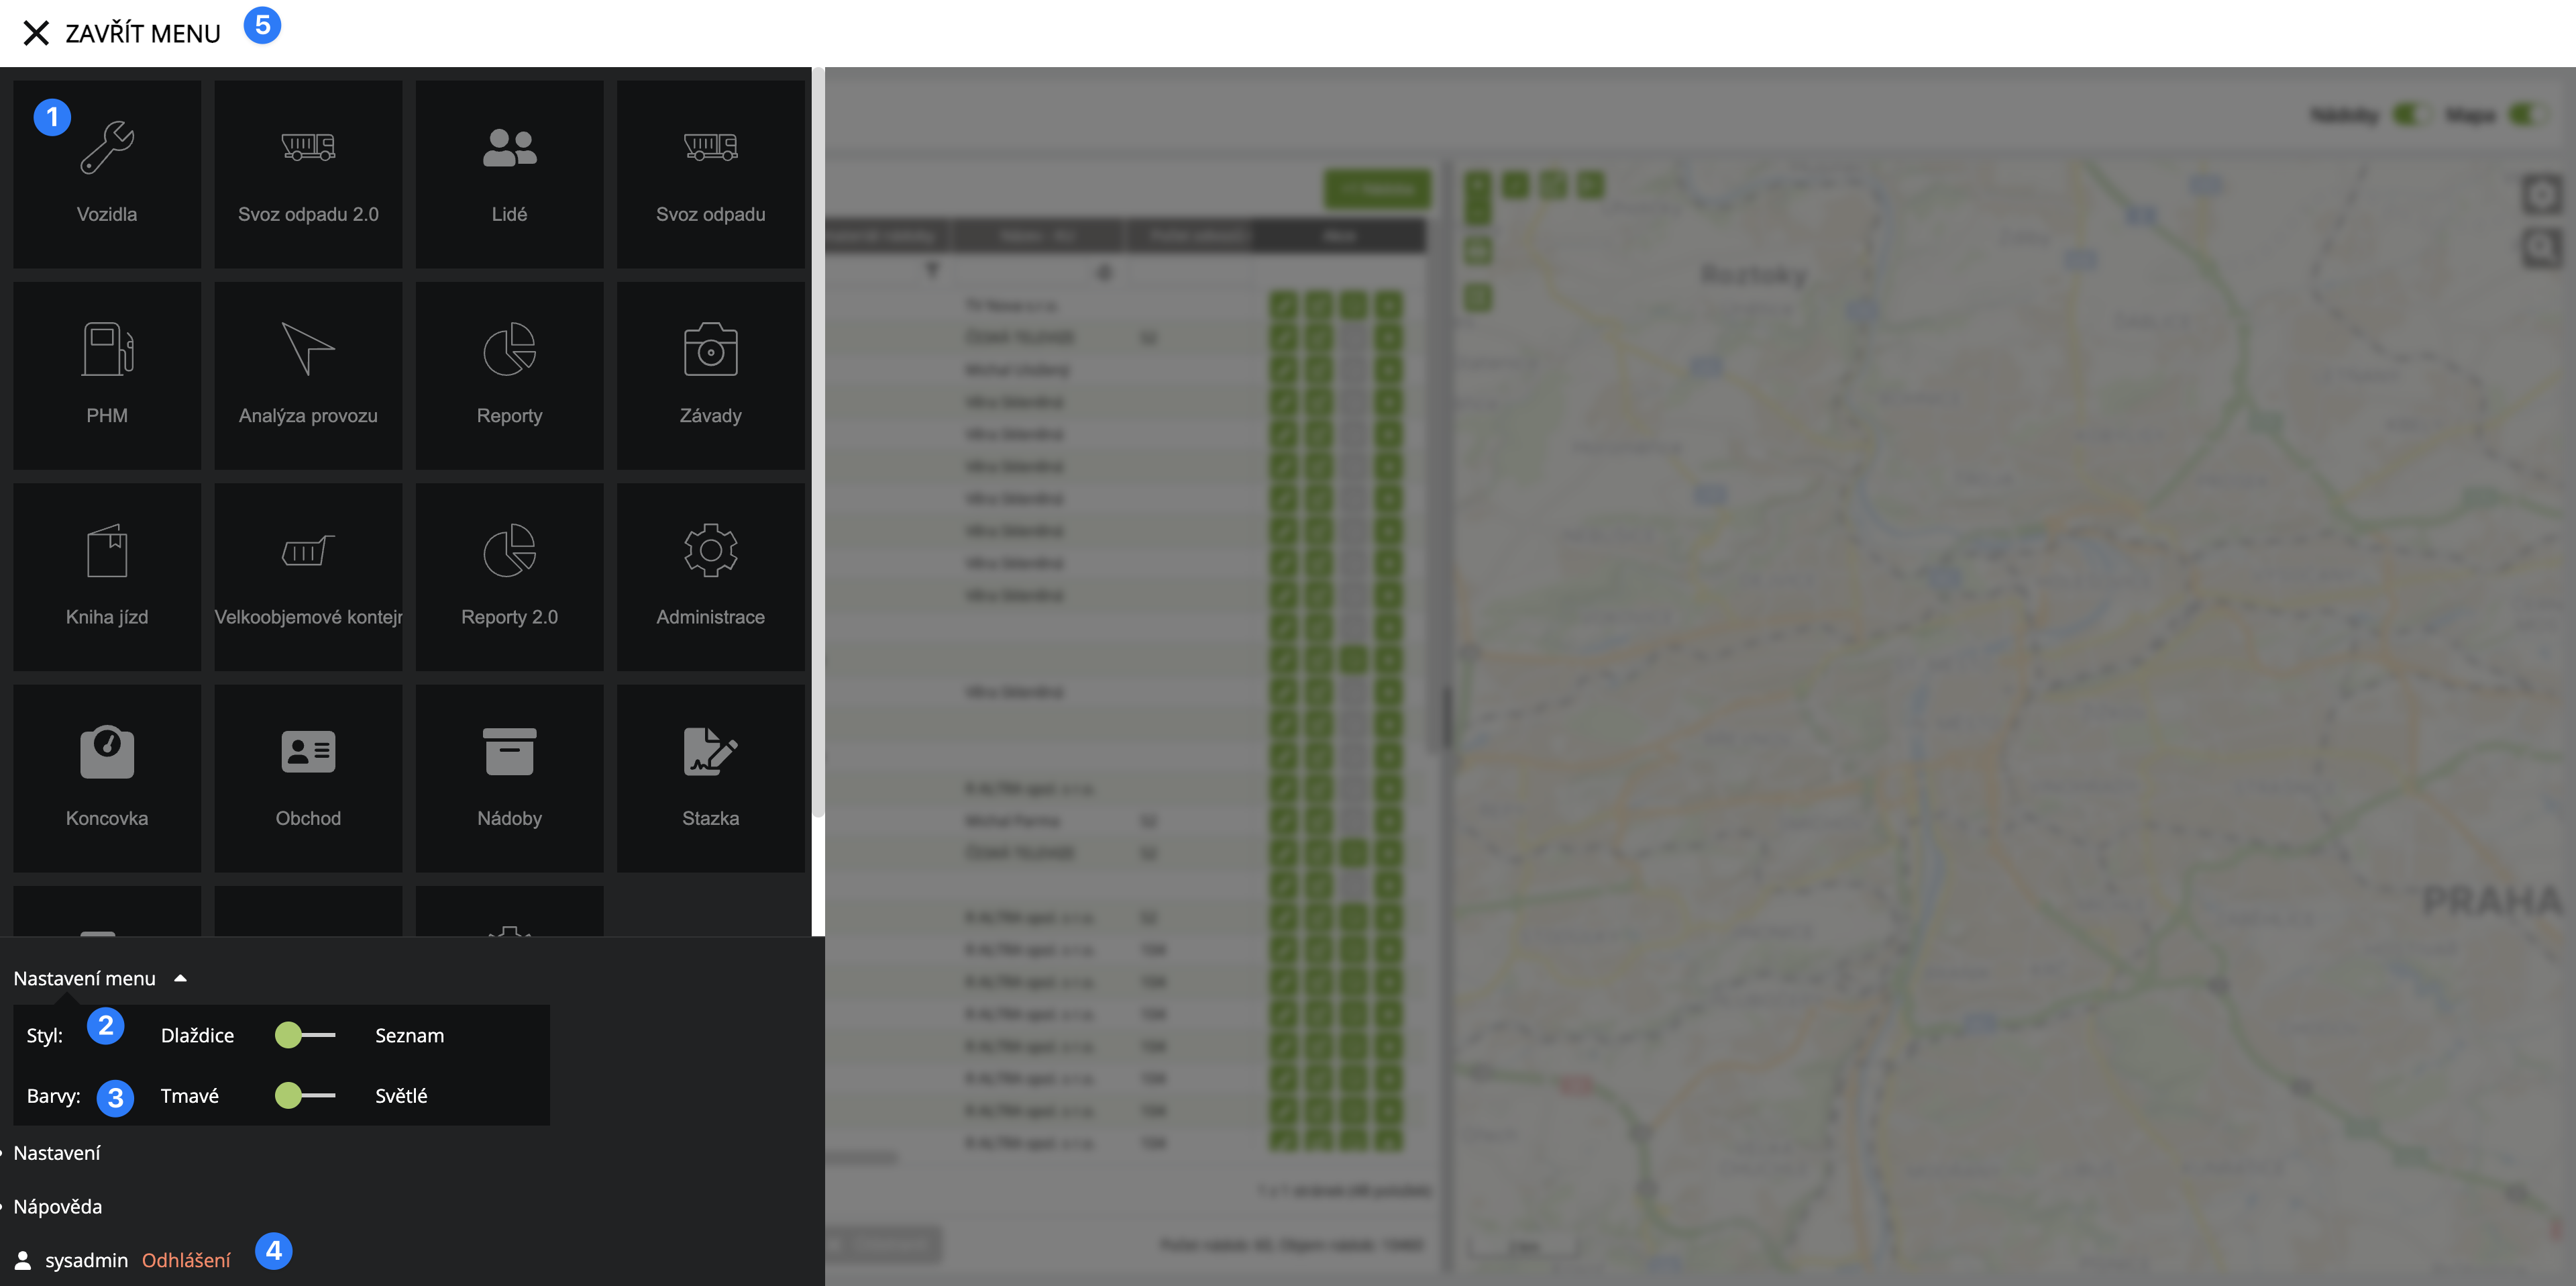The height and width of the screenshot is (1286, 2576).
Task: Open the Lidé people tile
Action: pyautogui.click(x=509, y=173)
